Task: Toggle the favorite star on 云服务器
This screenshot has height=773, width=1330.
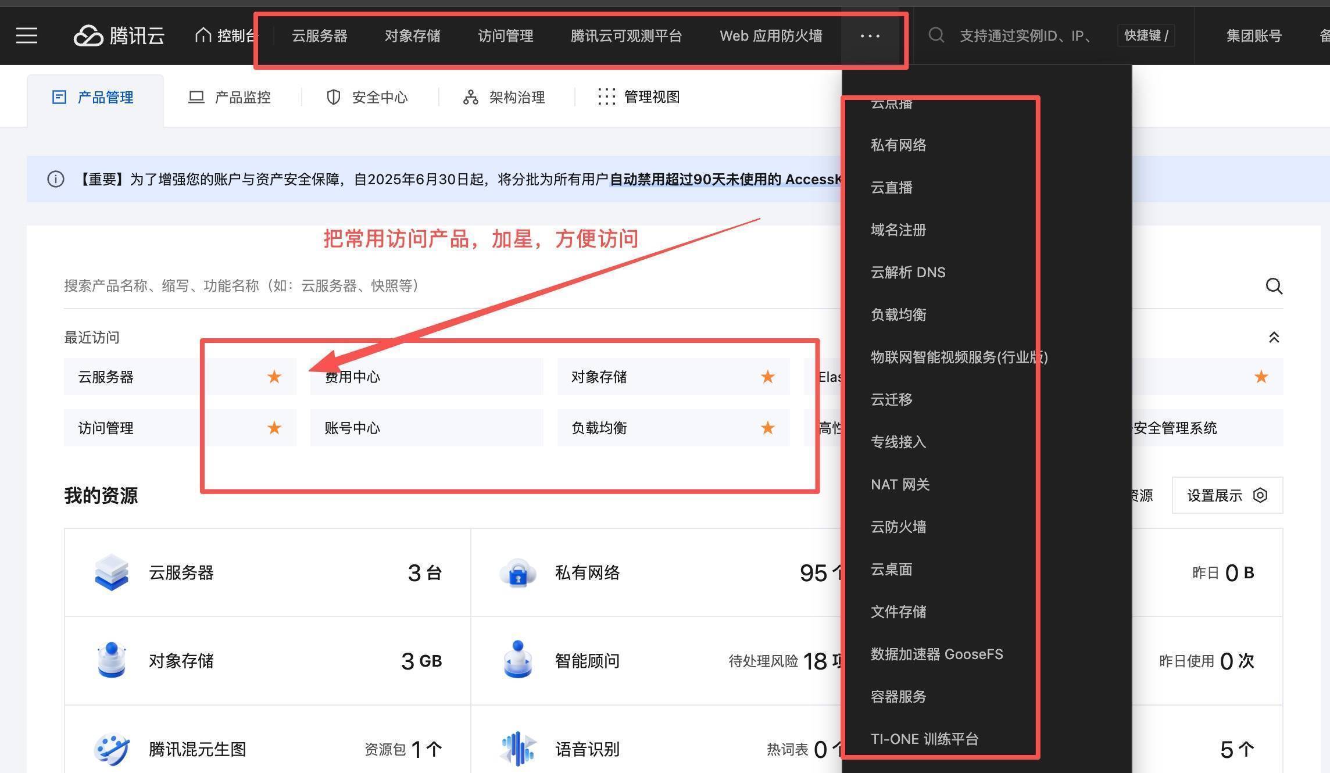Action: 274,377
